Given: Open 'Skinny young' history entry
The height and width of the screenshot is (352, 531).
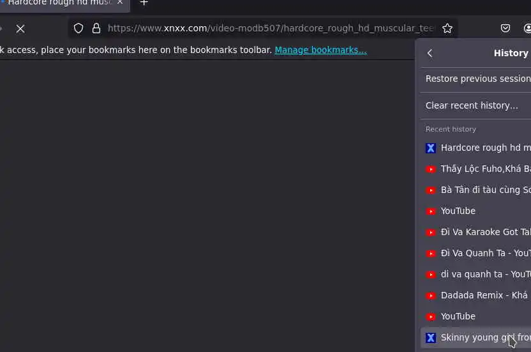Looking at the screenshot, I should (x=475, y=338).
